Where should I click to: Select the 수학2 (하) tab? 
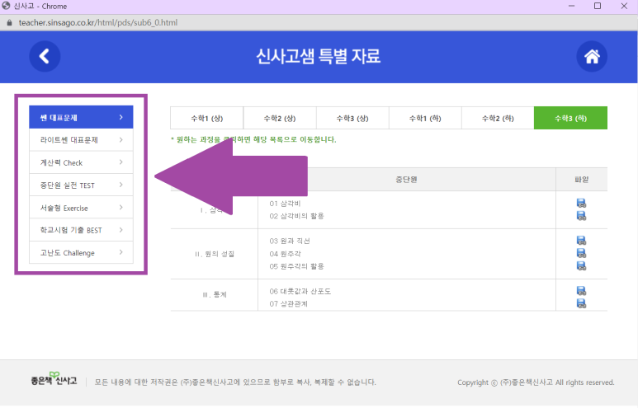point(498,118)
